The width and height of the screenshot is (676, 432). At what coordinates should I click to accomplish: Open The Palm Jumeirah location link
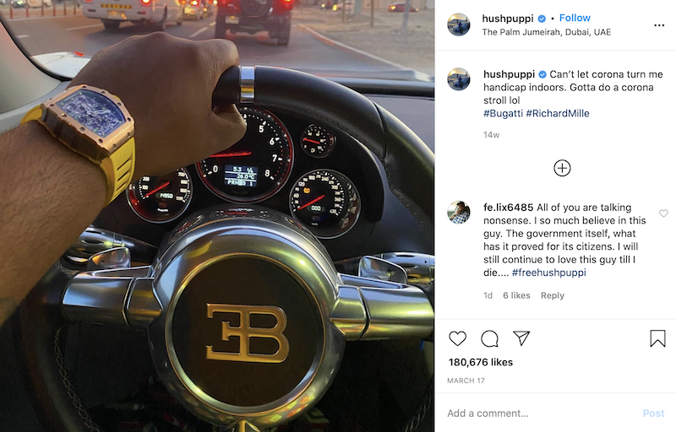tap(546, 32)
